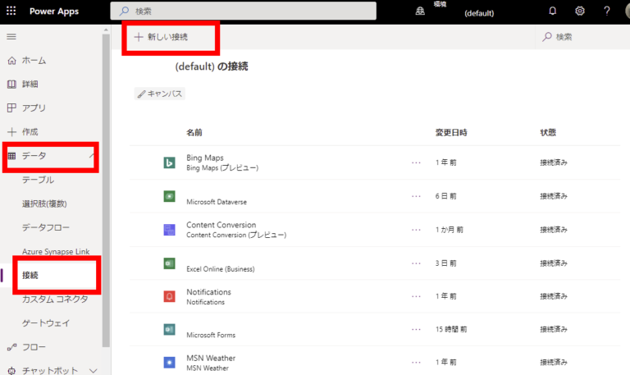Open the settings gear icon
Viewport: 630px width, 375px height.
580,11
